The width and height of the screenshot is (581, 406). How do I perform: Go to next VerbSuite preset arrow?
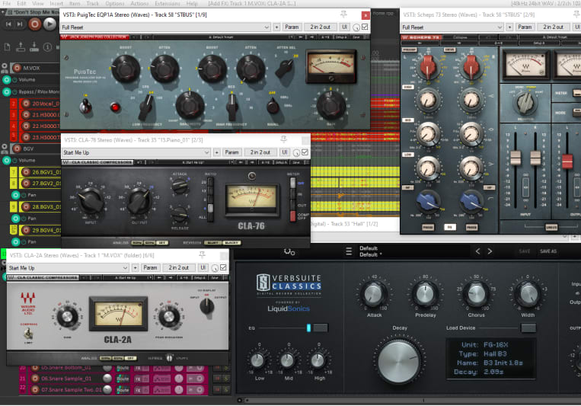pos(490,251)
